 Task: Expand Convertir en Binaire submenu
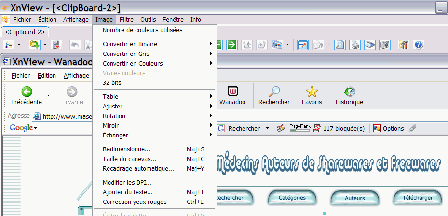(155, 44)
